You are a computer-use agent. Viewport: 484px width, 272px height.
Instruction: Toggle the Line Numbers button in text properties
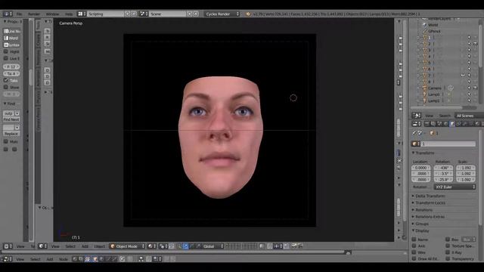(12, 31)
